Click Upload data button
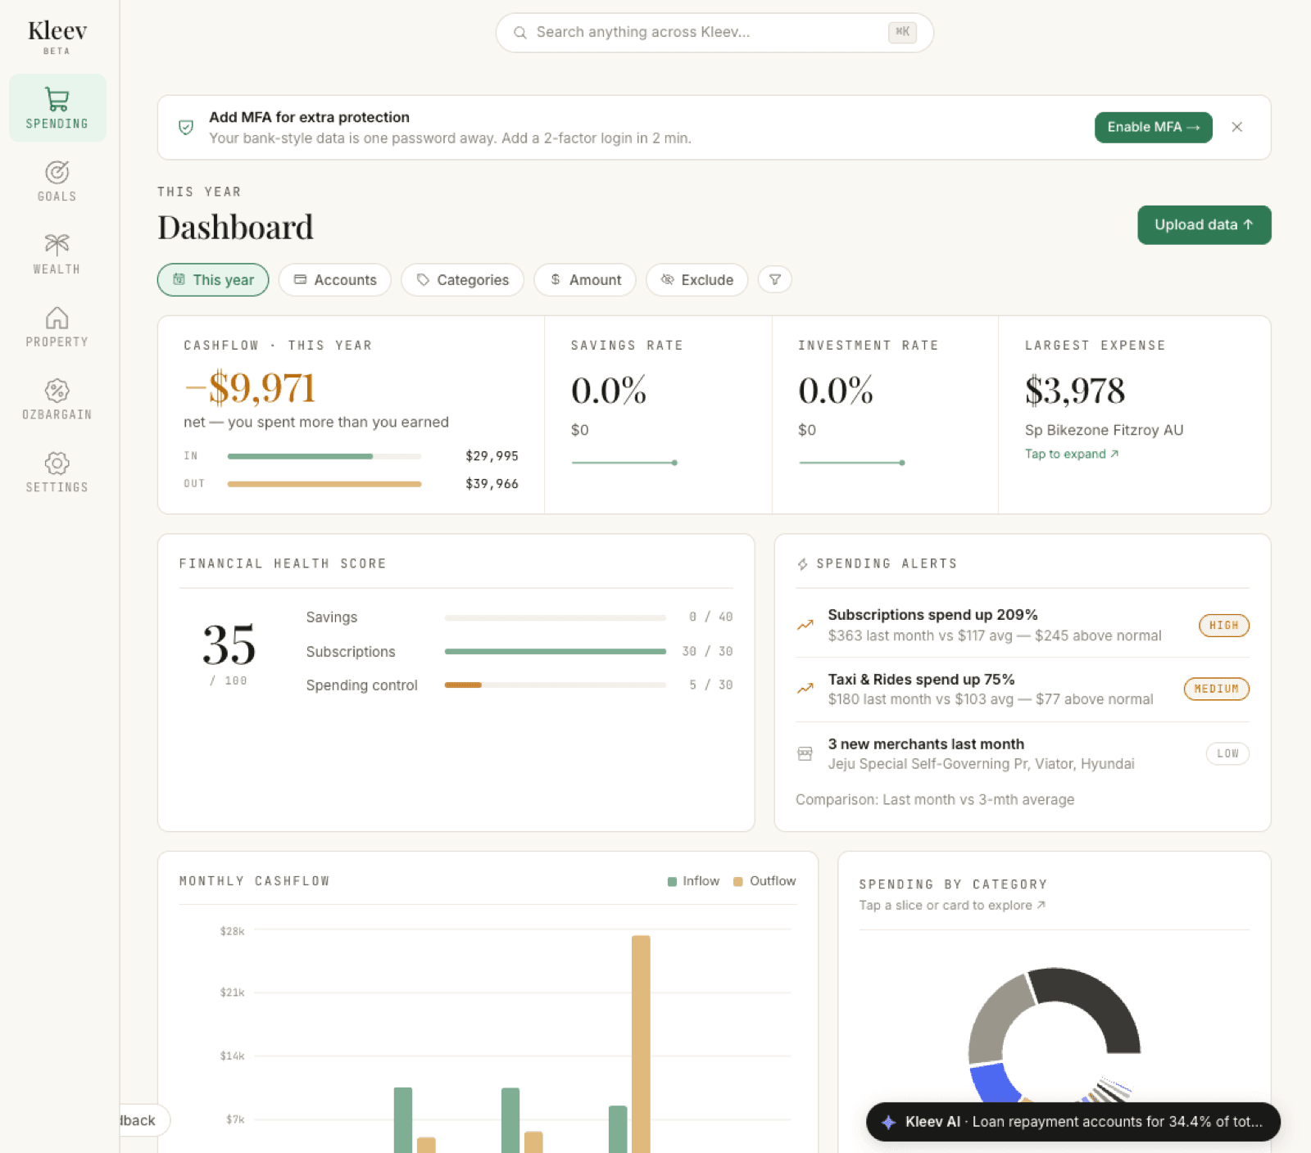Screen dimensions: 1311x1153 coord(1204,225)
